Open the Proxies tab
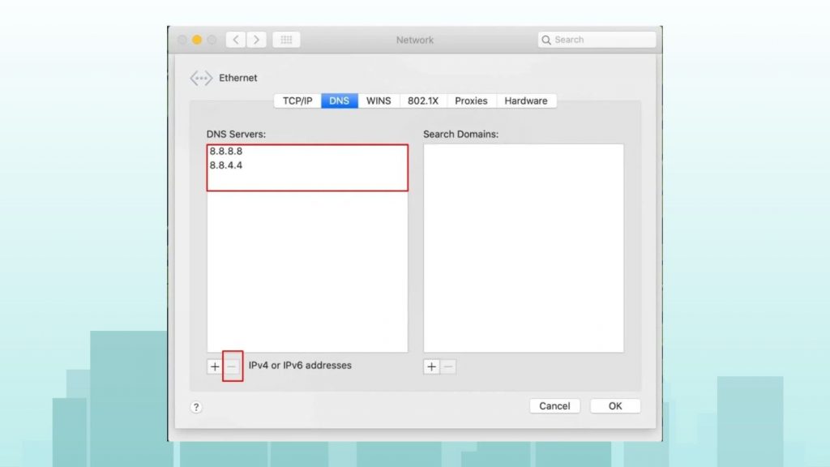 point(471,101)
